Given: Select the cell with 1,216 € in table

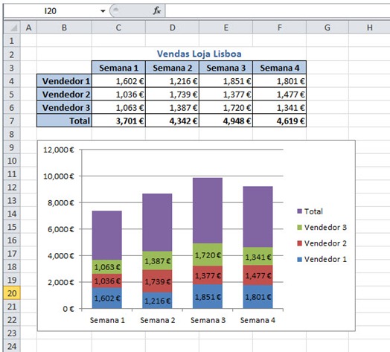Looking at the screenshot, I should 172,81.
